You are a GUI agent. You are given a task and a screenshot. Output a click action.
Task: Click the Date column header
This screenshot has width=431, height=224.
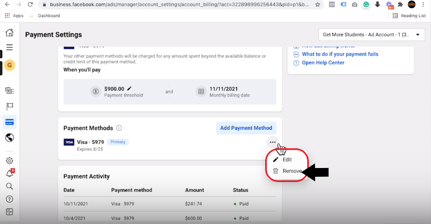tap(69, 190)
